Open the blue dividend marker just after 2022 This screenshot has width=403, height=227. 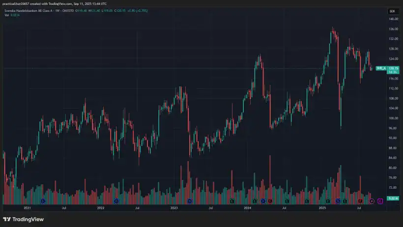pos(116,201)
